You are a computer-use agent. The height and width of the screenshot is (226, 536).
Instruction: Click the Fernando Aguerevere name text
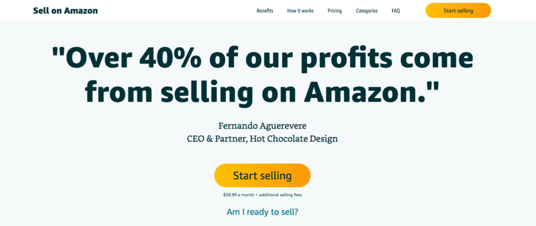[263, 126]
